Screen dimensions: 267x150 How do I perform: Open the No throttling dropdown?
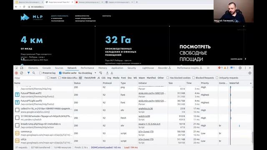(x=87, y=73)
